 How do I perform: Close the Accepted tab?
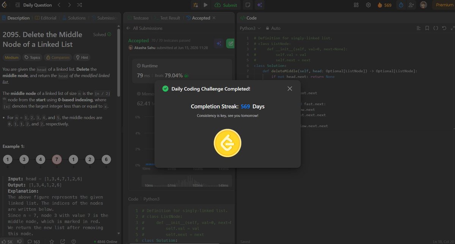[x=213, y=18]
